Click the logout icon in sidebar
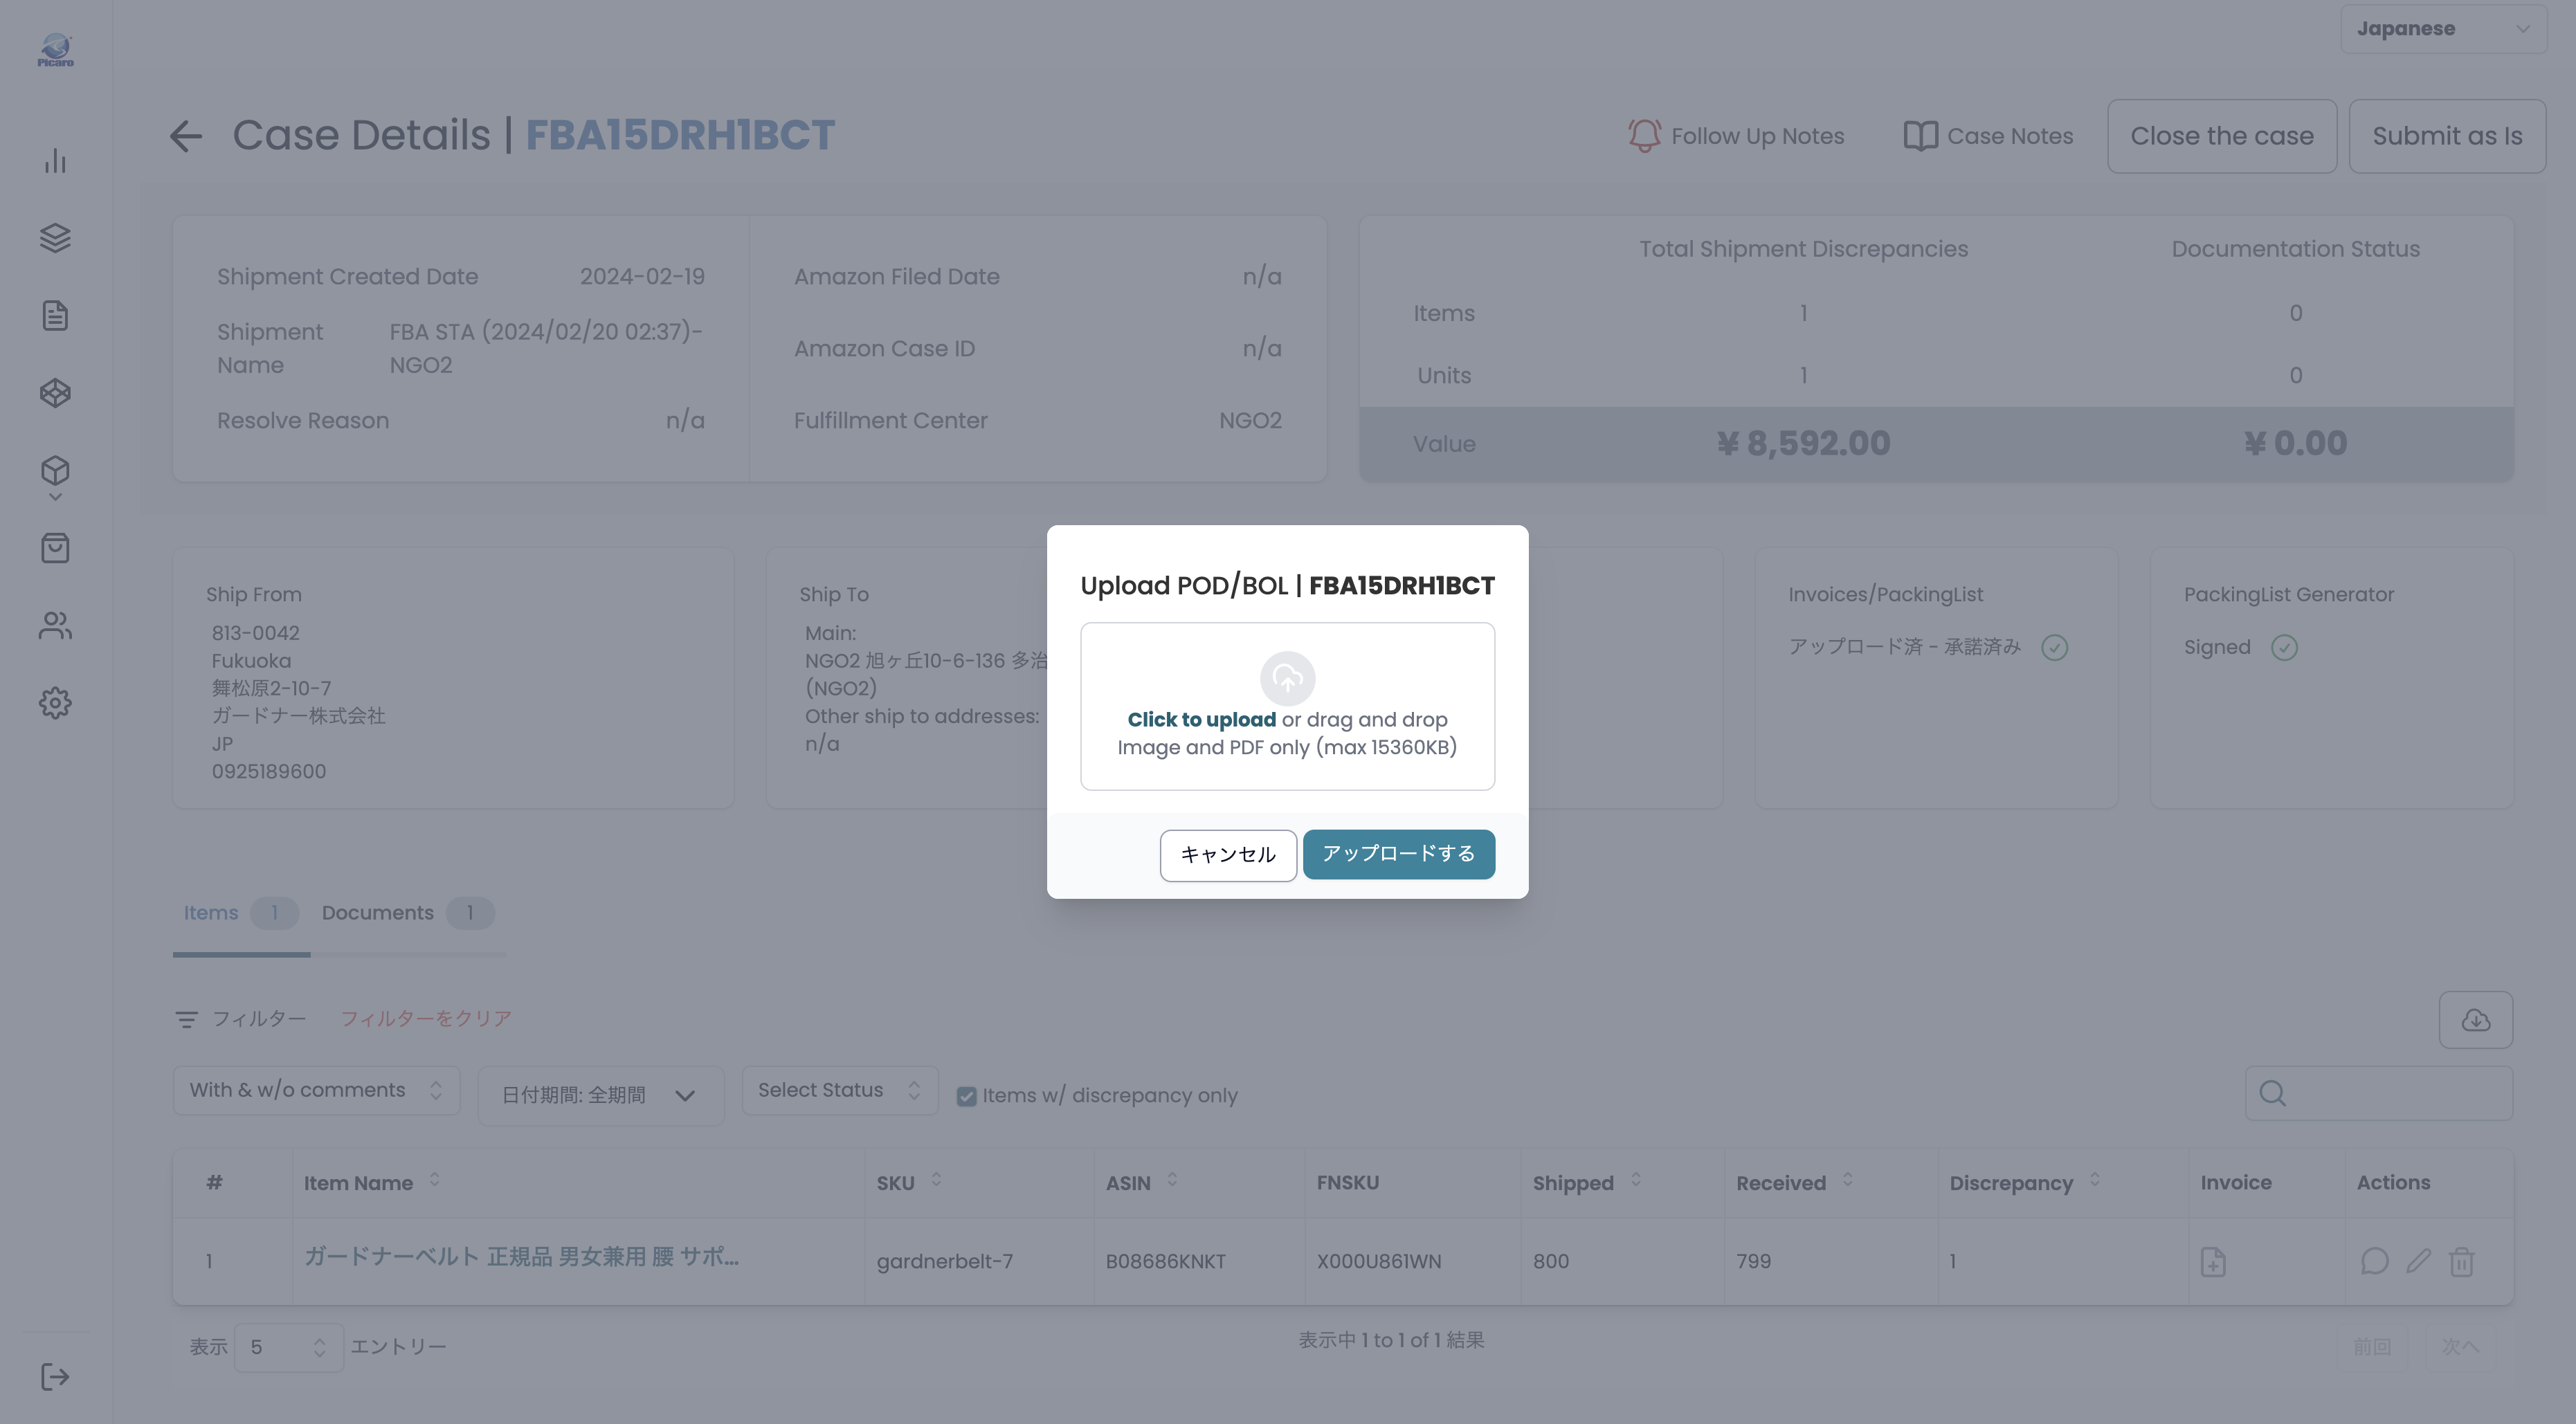The height and width of the screenshot is (1424, 2576). [55, 1377]
